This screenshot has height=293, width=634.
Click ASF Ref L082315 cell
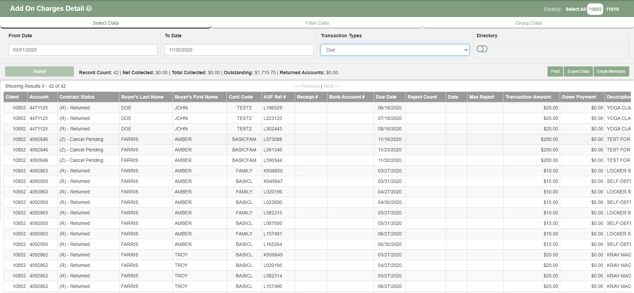[x=278, y=213]
